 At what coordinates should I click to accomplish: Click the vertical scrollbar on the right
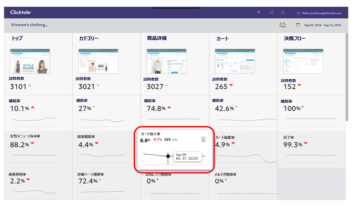347,75
